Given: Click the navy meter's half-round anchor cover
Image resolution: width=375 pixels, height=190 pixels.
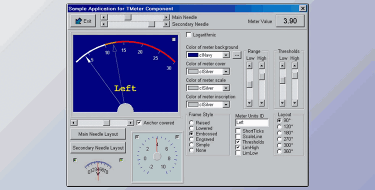Looking at the screenshot, I should click(x=125, y=108).
